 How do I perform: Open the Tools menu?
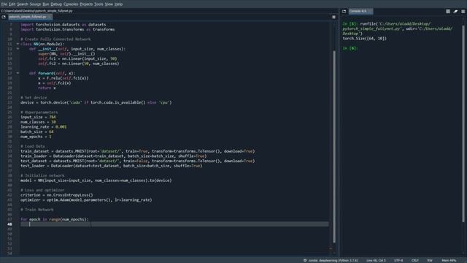pyautogui.click(x=99, y=4)
